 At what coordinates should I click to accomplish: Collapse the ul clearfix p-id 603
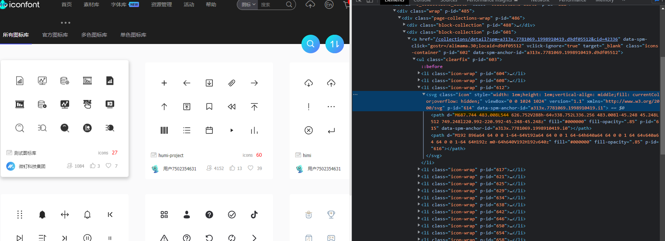(414, 59)
